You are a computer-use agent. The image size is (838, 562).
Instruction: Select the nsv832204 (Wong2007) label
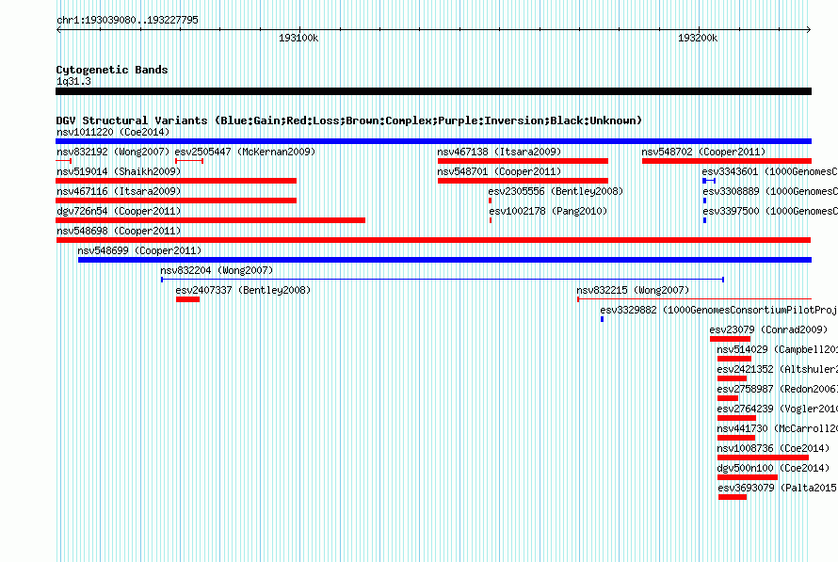coord(217,270)
